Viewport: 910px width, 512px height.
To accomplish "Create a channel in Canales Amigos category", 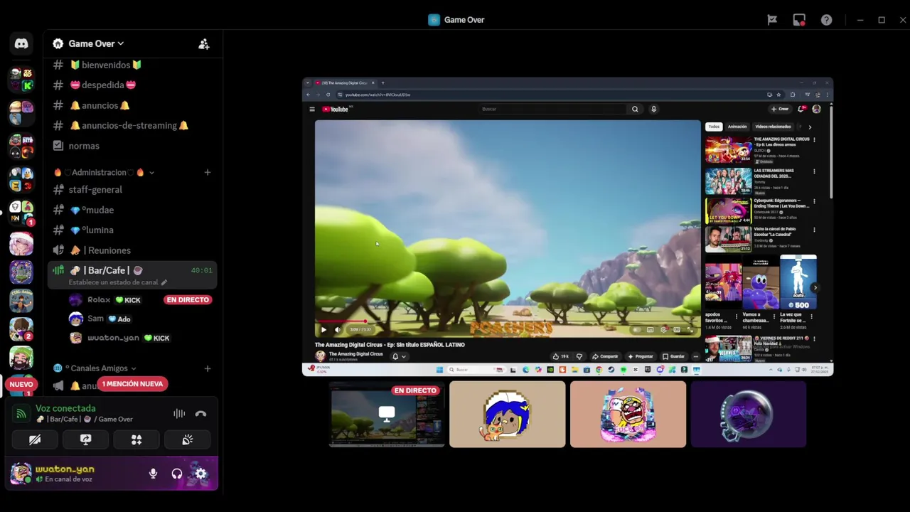I will coord(208,368).
